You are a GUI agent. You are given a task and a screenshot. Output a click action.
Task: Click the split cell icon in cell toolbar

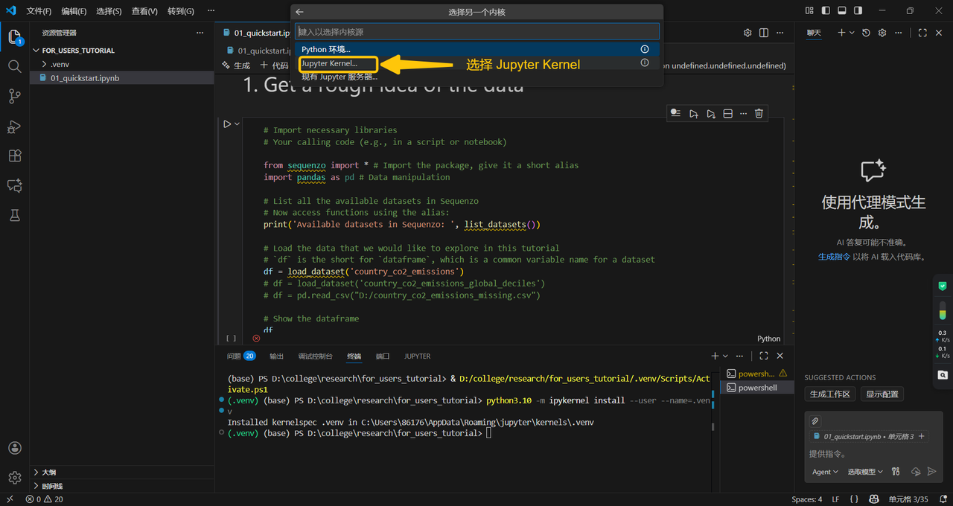pyautogui.click(x=728, y=114)
